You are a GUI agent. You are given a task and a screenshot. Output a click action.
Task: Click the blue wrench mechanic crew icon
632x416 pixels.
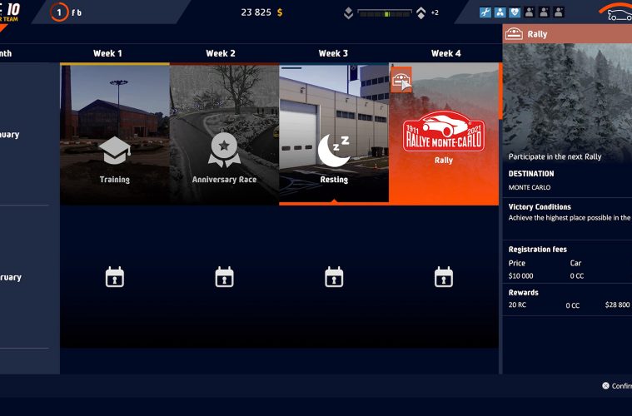485,12
